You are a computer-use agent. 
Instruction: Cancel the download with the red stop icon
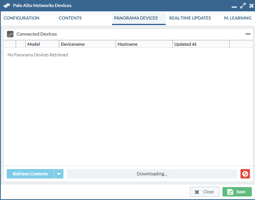coord(245,174)
